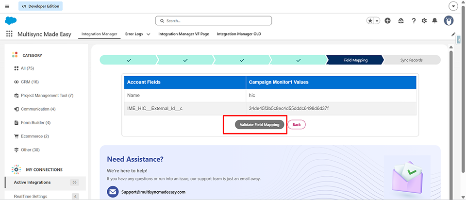Click the MY CONNECTIONS gear icon
The height and width of the screenshot is (200, 466).
pos(17,169)
